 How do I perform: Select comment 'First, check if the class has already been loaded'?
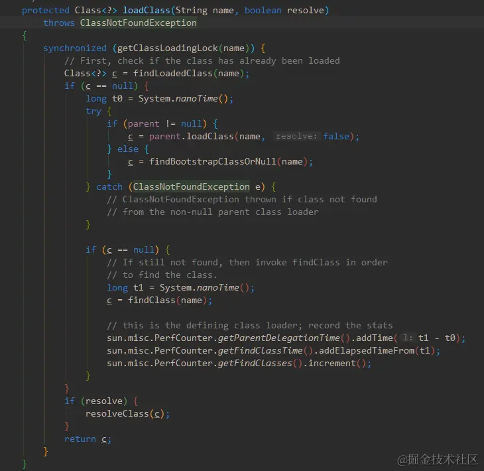pyautogui.click(x=202, y=61)
